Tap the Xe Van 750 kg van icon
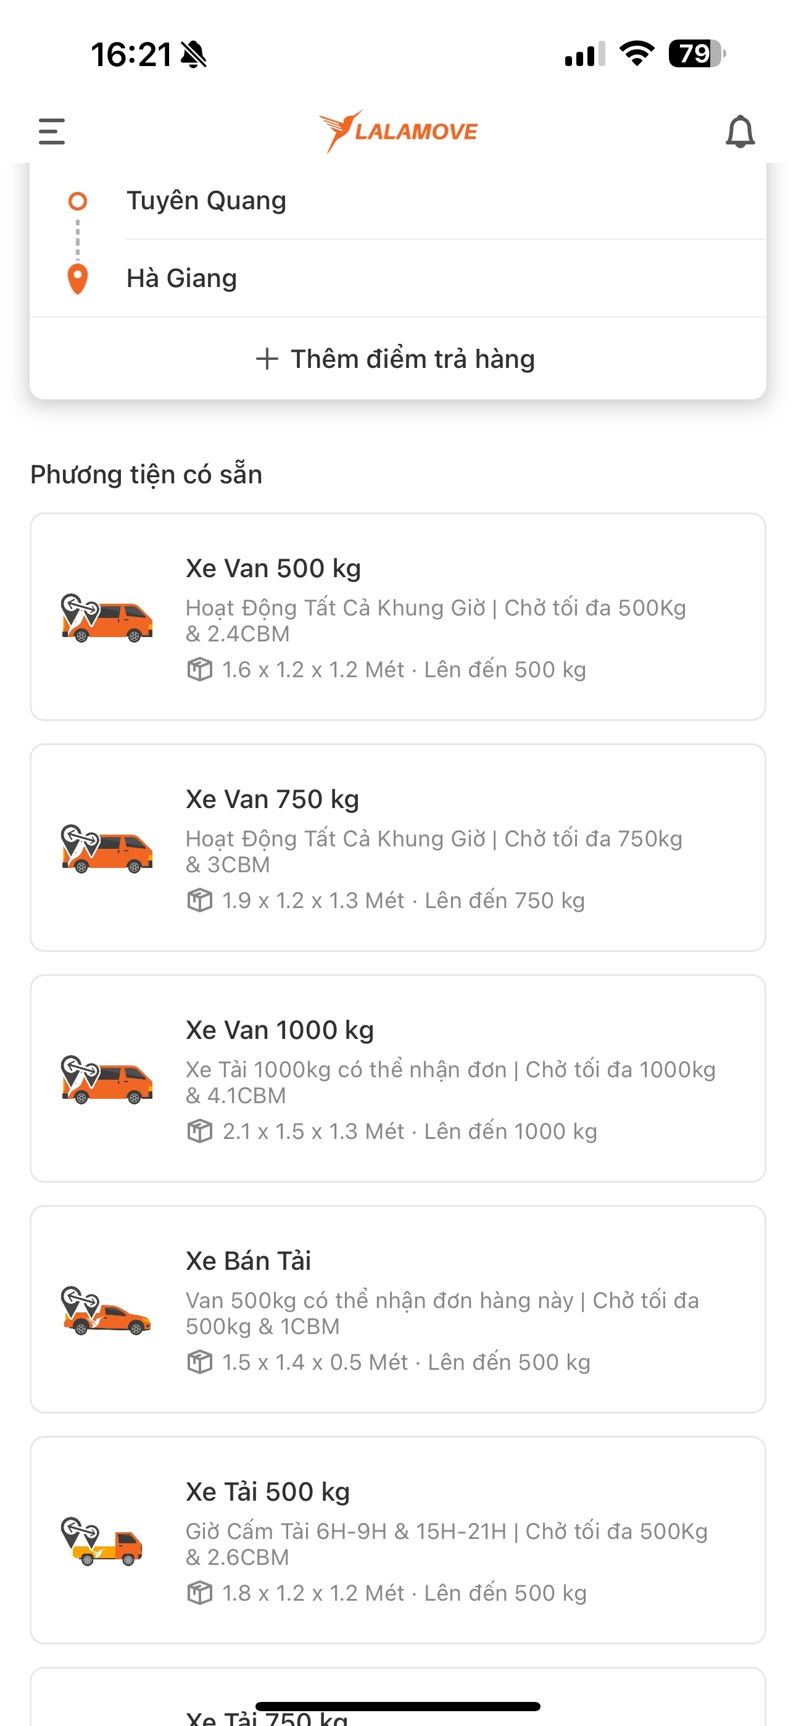 tap(107, 849)
